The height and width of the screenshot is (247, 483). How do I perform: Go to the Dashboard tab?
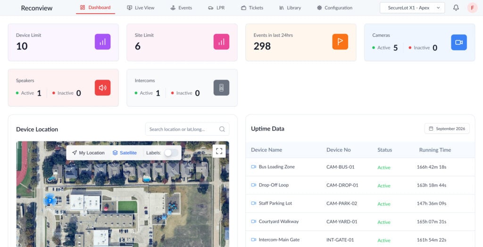click(x=95, y=8)
